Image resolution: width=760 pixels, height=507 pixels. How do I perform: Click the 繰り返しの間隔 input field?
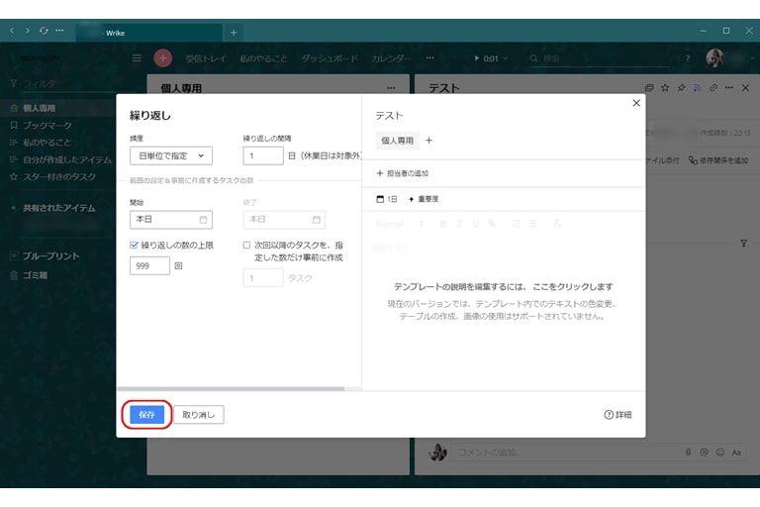262,155
